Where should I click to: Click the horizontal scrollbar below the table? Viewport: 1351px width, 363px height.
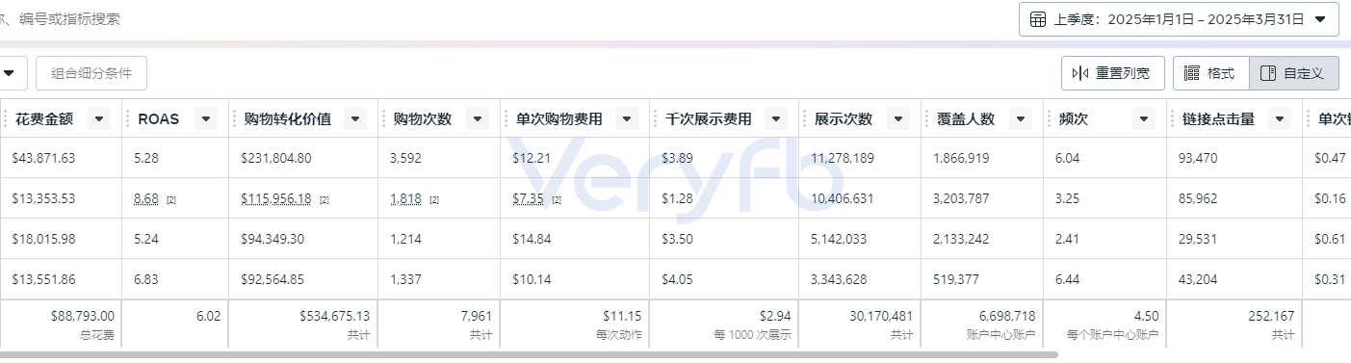530,354
